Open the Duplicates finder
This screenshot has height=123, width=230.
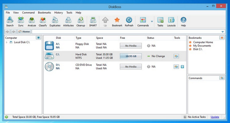(55, 22)
